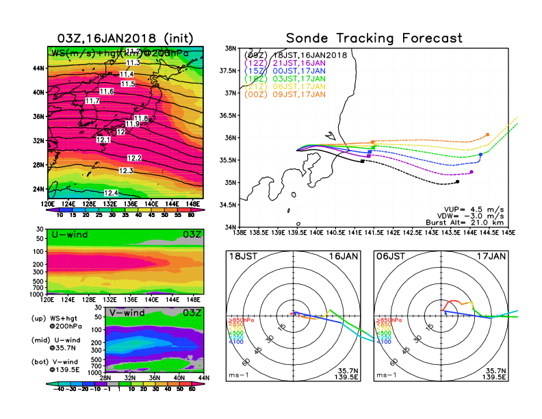Click magenta swatch right of 60 on wind-speed colorbar
The width and height of the screenshot is (542, 419).
[x=198, y=209]
